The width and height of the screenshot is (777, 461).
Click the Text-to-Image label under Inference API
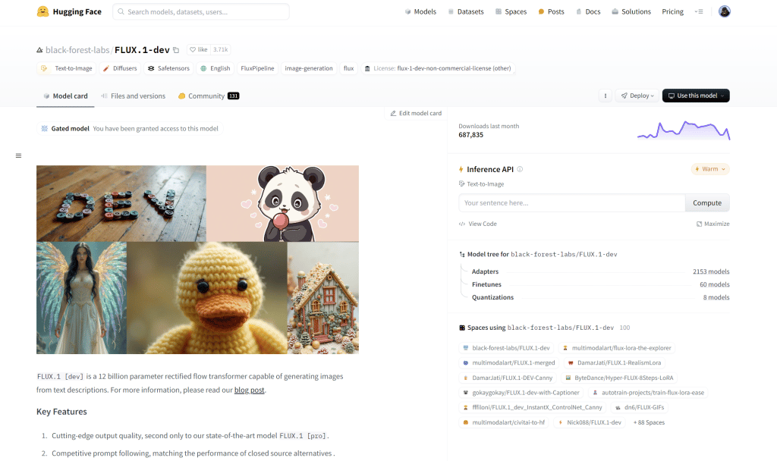pyautogui.click(x=482, y=184)
